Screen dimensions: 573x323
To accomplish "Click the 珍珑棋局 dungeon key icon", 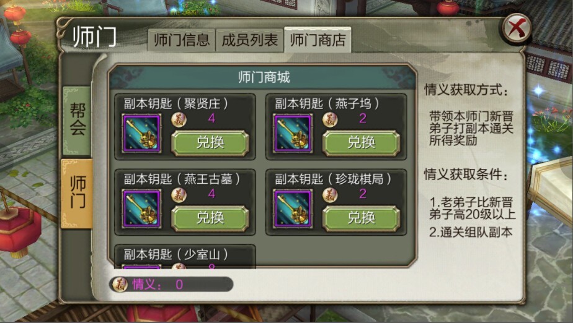I will click(x=293, y=209).
